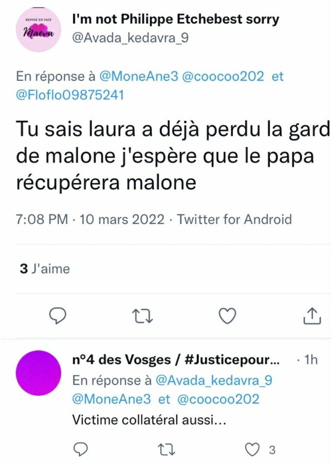The image size is (331, 464).
Task: Open 'n°4 des Vosges' author name
Action: [x=122, y=360]
